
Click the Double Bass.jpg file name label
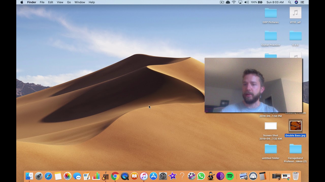point(296,135)
